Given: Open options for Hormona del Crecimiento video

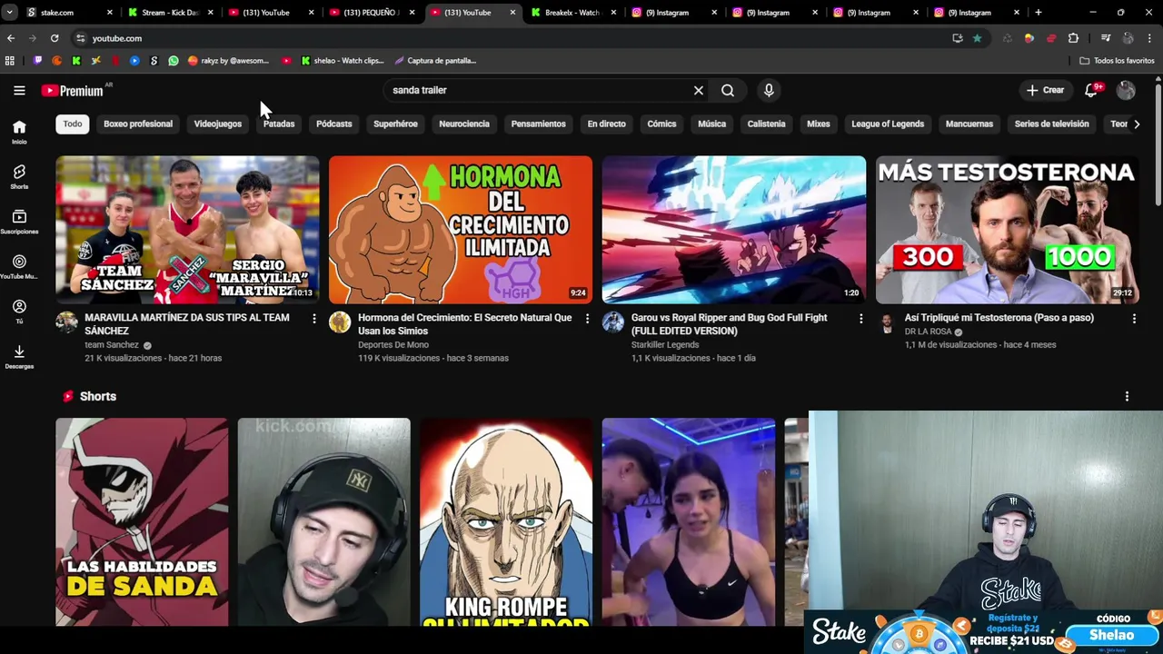Looking at the screenshot, I should (x=587, y=319).
